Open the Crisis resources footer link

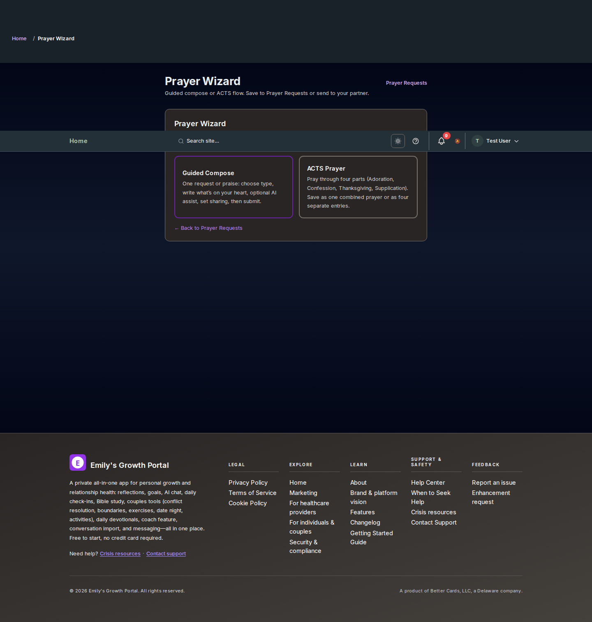click(x=120, y=553)
